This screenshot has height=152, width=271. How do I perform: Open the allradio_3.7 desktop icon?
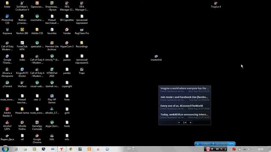point(52,111)
